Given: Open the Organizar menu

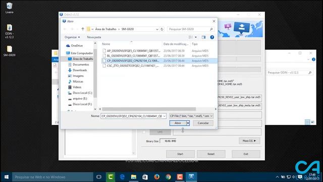Looking at the screenshot, I should point(72,37).
